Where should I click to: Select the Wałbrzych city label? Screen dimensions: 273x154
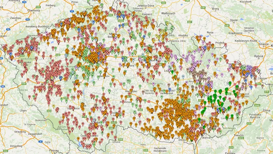(168, 13)
